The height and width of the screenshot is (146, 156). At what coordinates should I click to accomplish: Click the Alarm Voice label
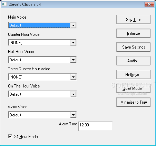[x=18, y=107]
